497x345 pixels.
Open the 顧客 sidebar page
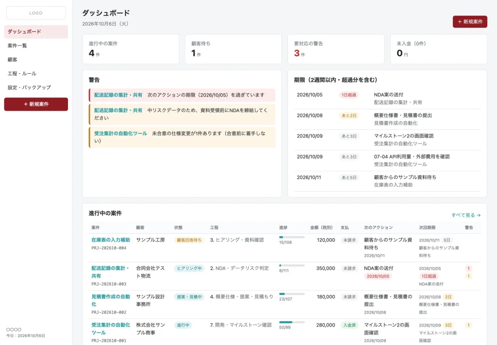click(x=36, y=60)
